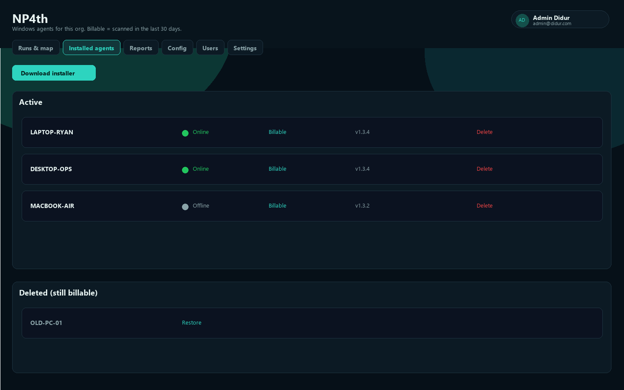Screen dimensions: 624x390
Task: Click version v1.3.4 on DESKTOP-OPS row
Action: [362, 169]
